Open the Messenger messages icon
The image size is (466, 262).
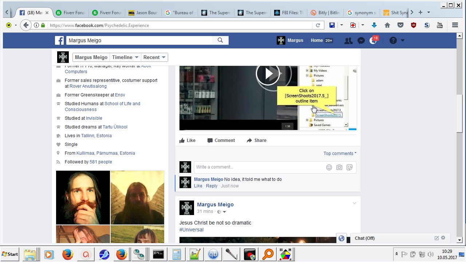pyautogui.click(x=361, y=40)
